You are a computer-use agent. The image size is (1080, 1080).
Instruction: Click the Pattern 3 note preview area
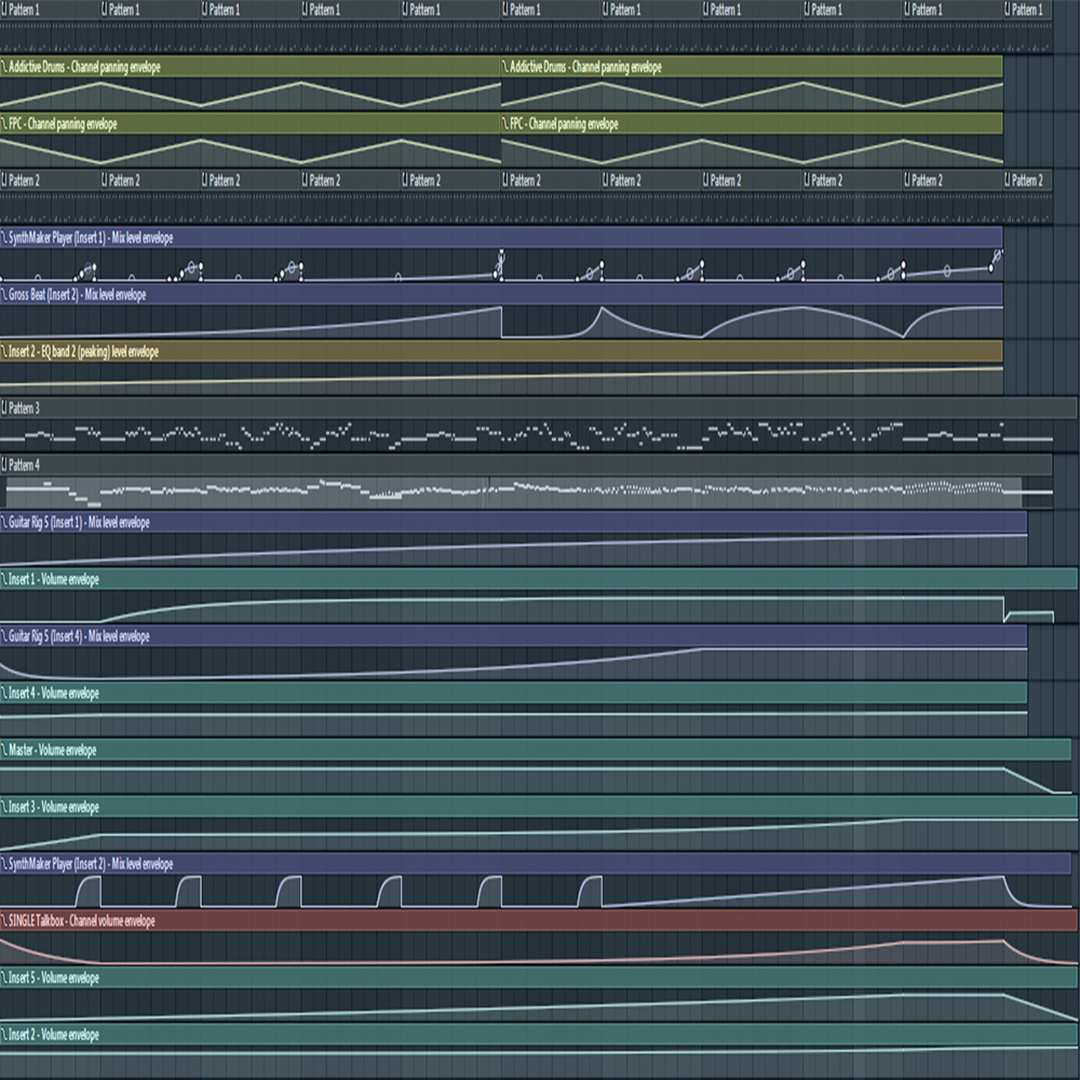tap(538, 436)
